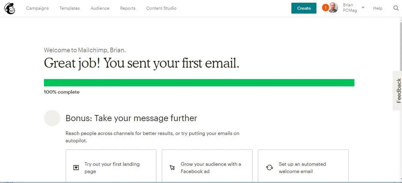
Task: Open the Campaigns menu
Action: (x=38, y=8)
